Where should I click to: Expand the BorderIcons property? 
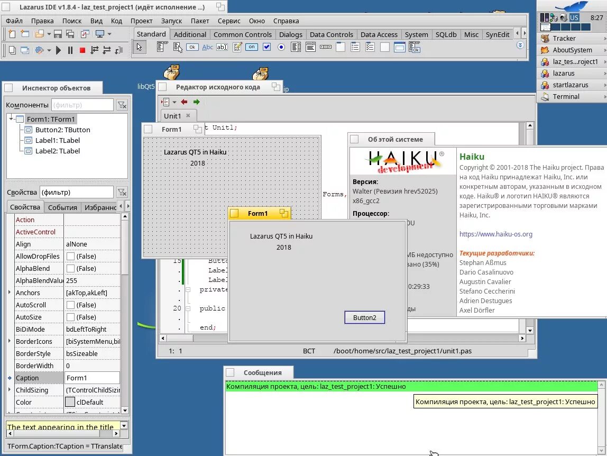point(10,341)
